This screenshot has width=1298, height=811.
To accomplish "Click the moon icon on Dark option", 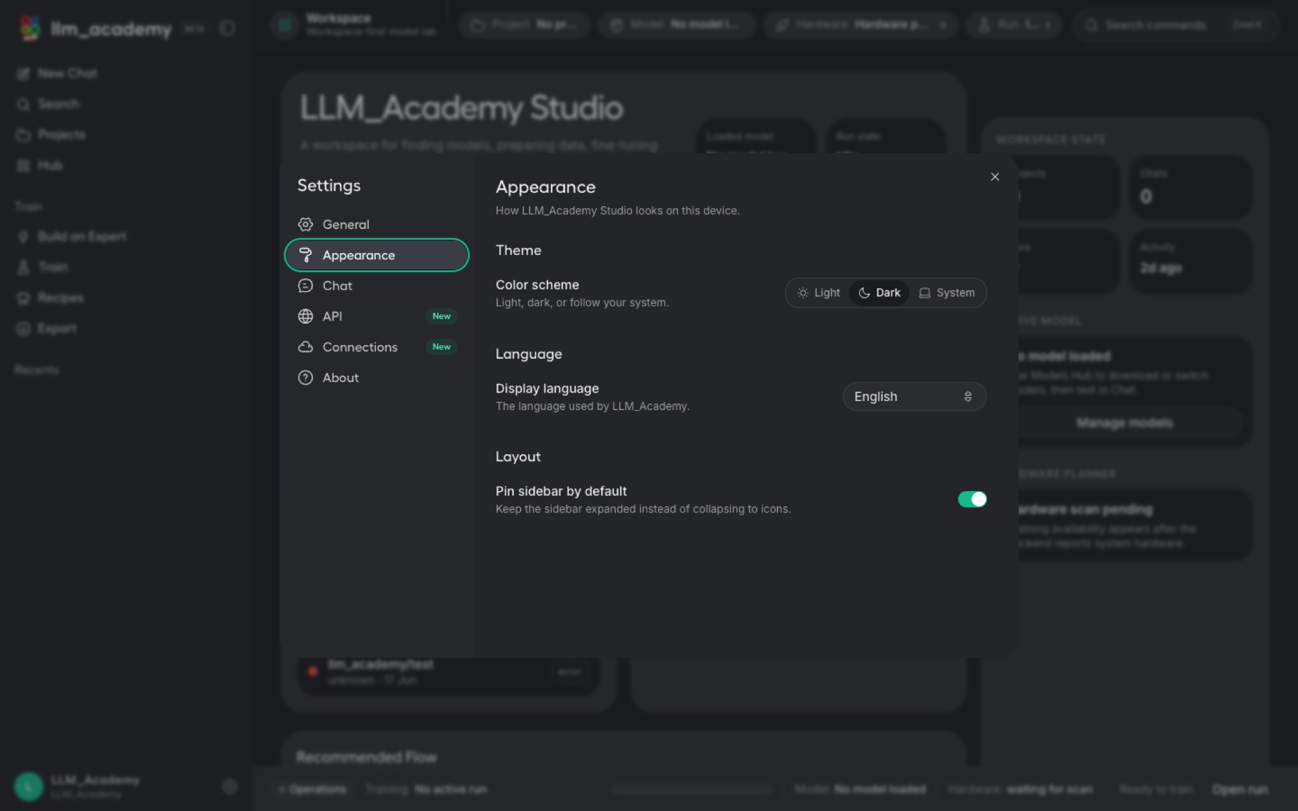I will coord(864,293).
